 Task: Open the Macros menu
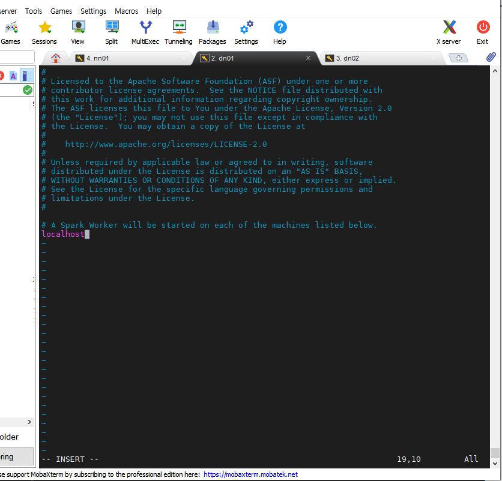127,11
